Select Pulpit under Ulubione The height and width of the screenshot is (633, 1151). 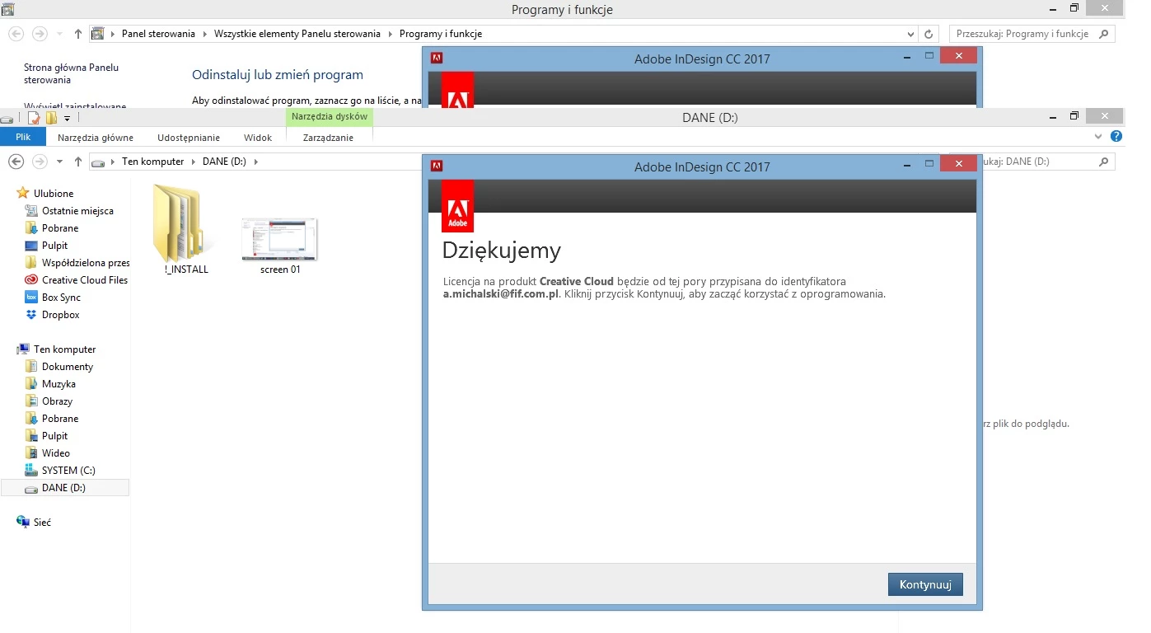point(54,246)
